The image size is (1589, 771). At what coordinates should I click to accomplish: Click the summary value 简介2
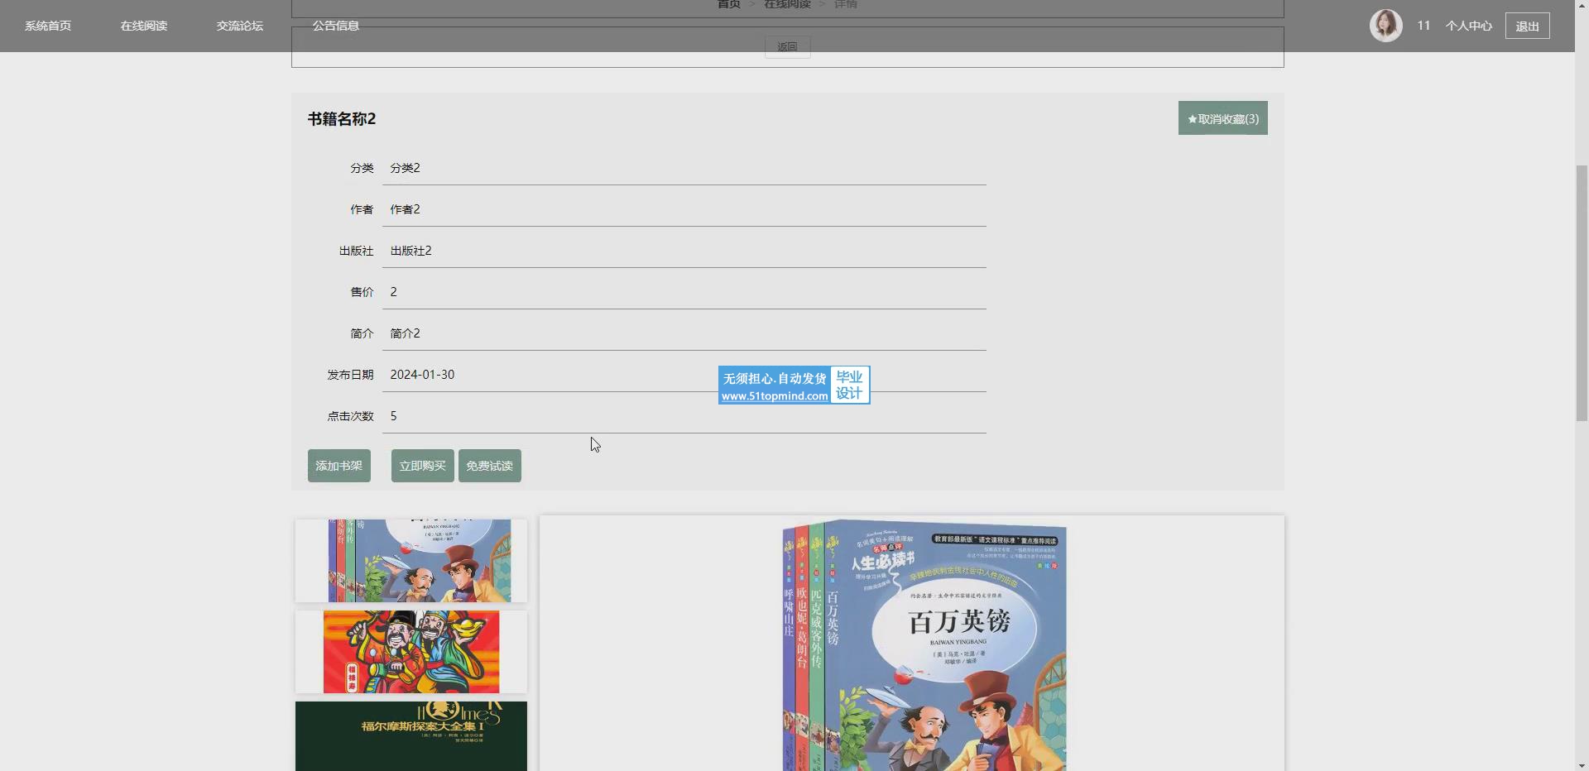[406, 333]
